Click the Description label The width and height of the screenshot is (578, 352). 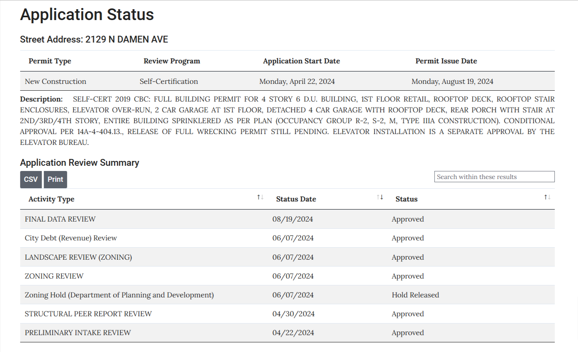coord(41,99)
